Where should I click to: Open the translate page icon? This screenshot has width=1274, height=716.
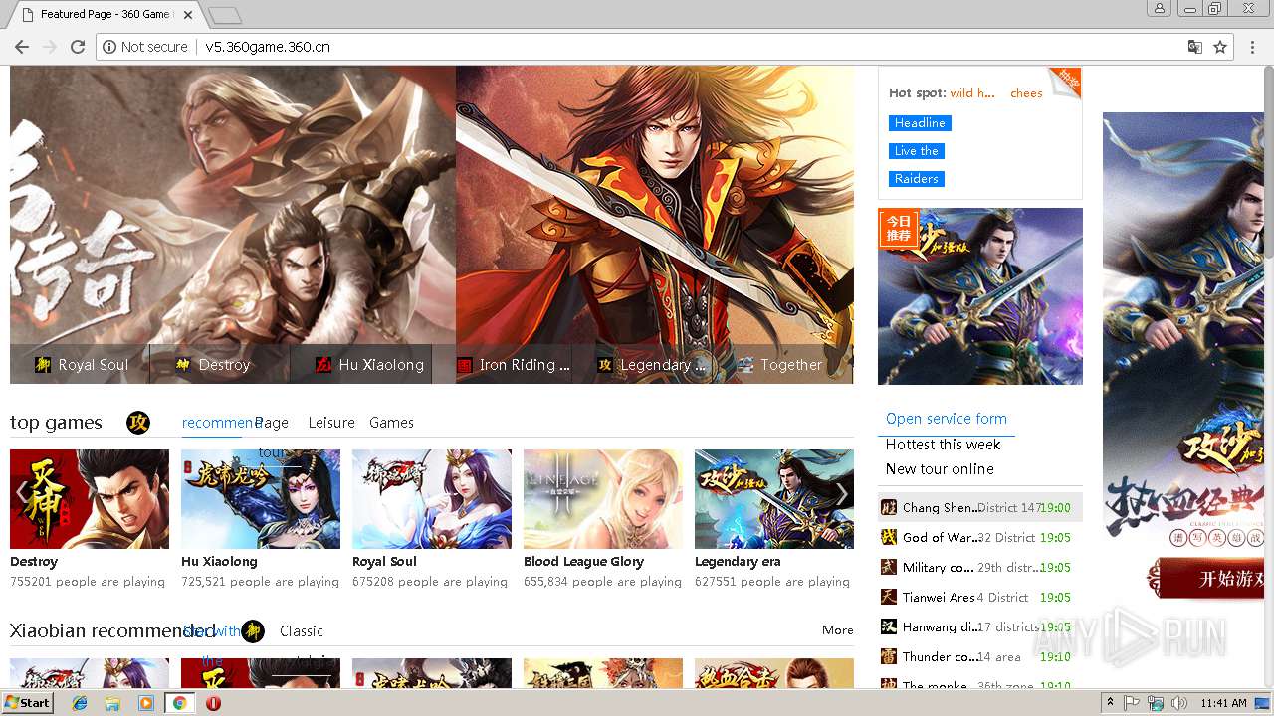coord(1195,47)
